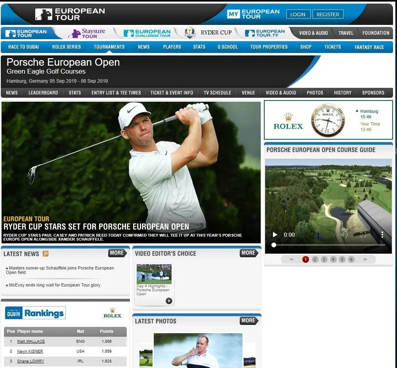Click More in Latest Photos
The image size is (397, 368).
[249, 321]
